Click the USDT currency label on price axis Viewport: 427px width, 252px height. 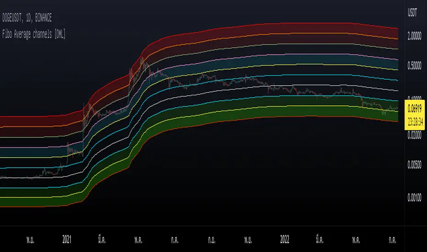[412, 12]
